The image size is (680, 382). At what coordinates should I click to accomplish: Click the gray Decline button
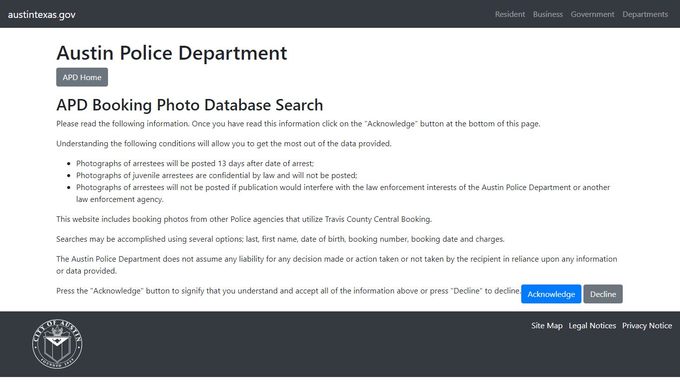tap(603, 294)
